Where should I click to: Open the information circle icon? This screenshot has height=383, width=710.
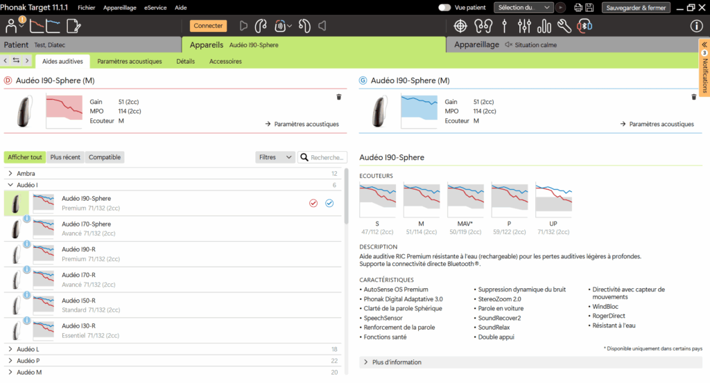pos(696,26)
